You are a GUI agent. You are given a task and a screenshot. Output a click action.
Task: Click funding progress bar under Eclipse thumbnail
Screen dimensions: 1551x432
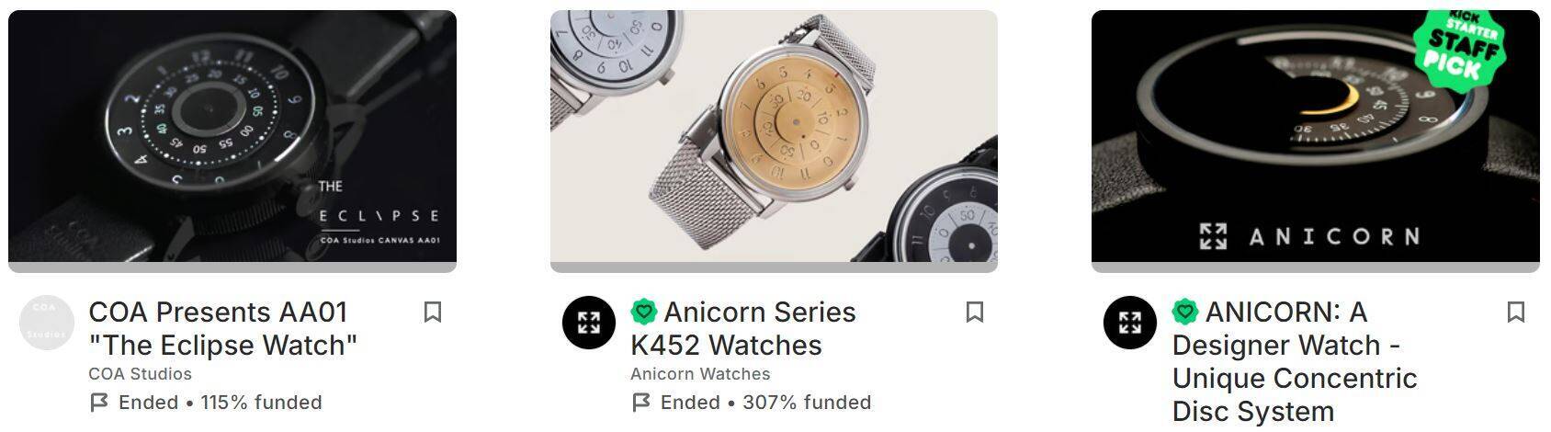pyautogui.click(x=232, y=267)
